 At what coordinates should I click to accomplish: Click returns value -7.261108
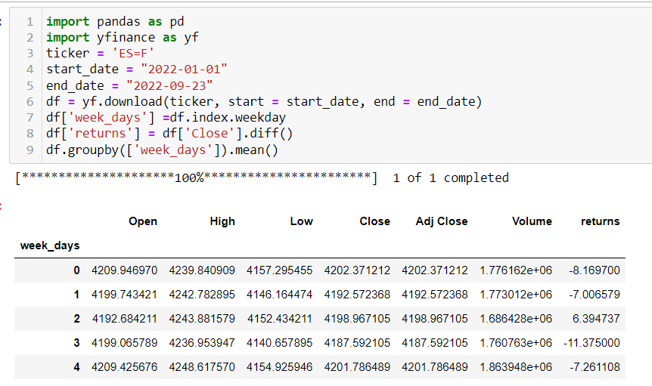pos(595,367)
